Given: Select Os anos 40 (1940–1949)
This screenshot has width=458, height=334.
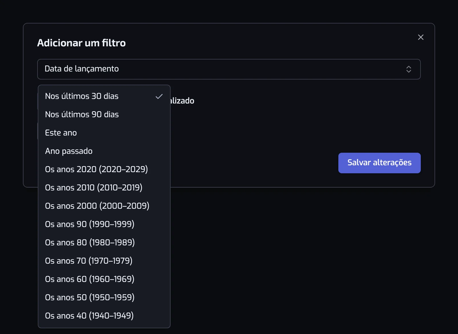Looking at the screenshot, I should point(104,316).
